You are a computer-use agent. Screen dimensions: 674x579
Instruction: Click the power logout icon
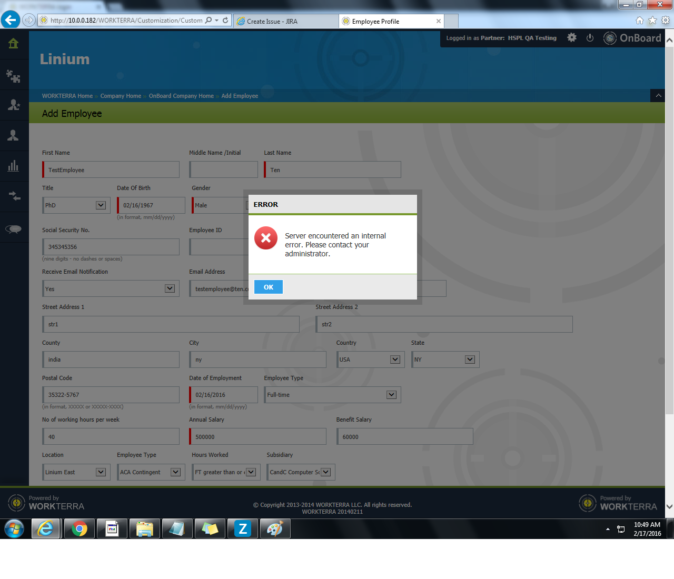[590, 38]
